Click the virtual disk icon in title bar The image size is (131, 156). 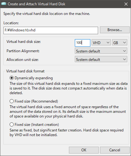pos(4,4)
